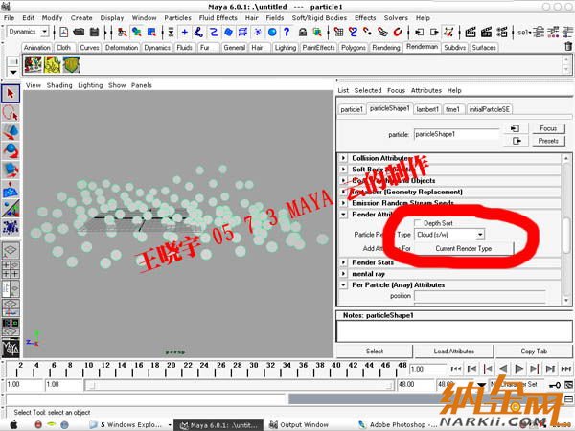This screenshot has width=575, height=431.
Task: Click Output Window in the taskbar
Action: (299, 424)
